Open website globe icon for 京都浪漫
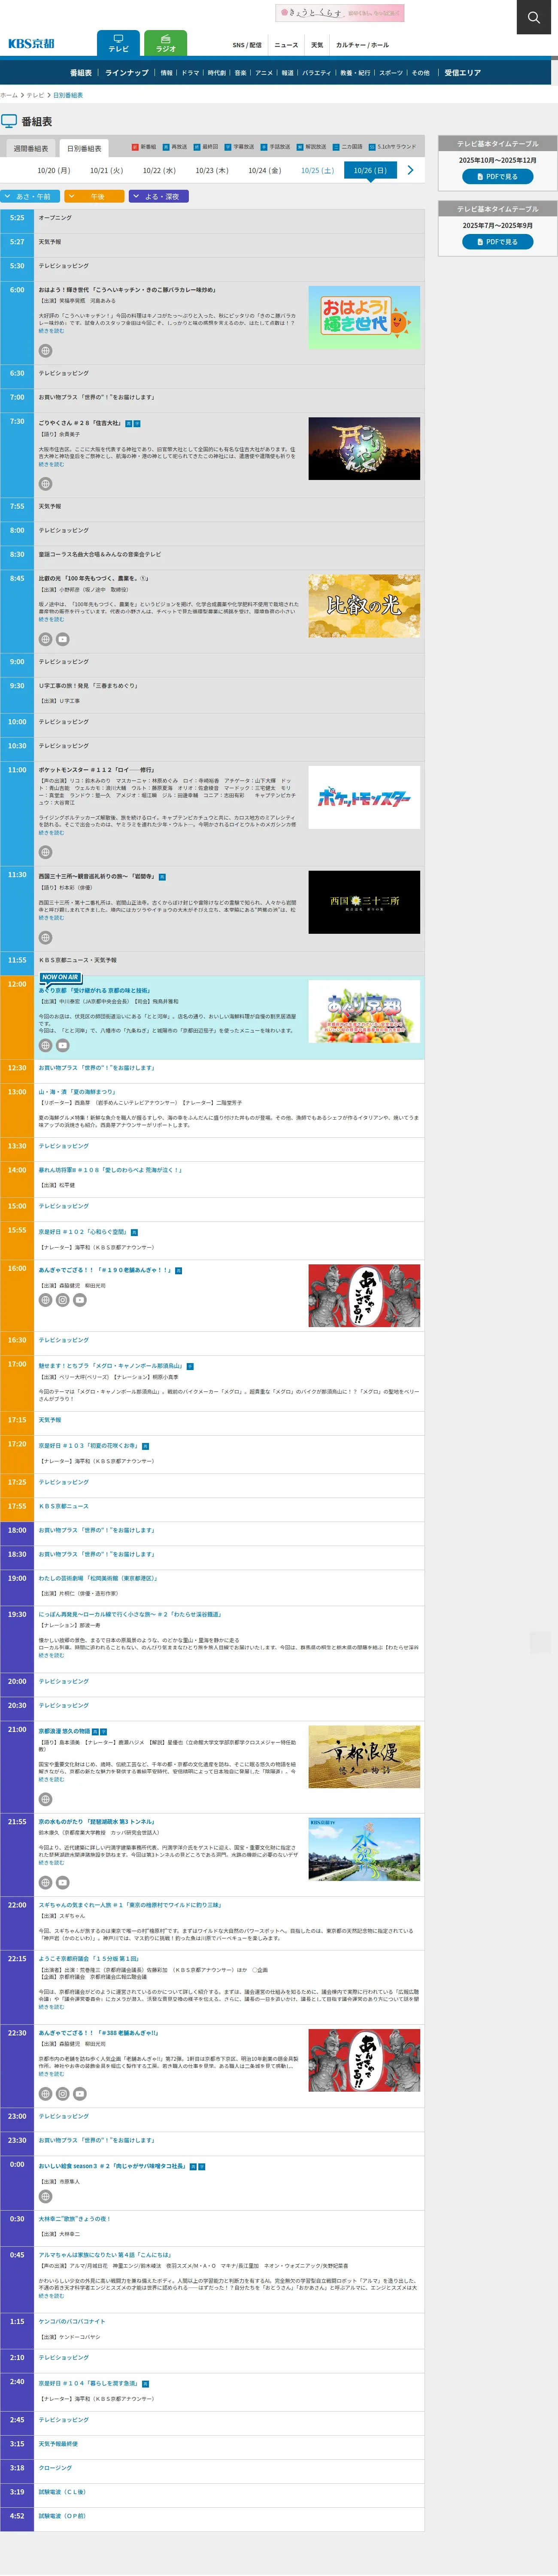 (x=45, y=1799)
